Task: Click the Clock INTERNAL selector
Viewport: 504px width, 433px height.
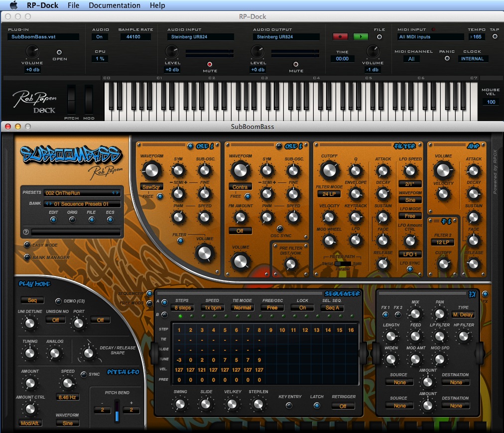Action: click(472, 59)
